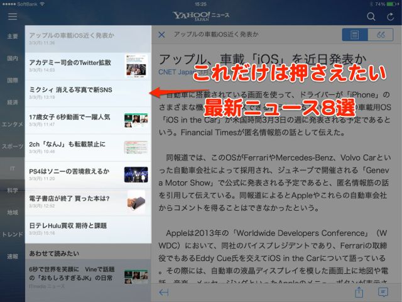Close the article with X icon
The height and width of the screenshot is (302, 402).
pyautogui.click(x=161, y=35)
